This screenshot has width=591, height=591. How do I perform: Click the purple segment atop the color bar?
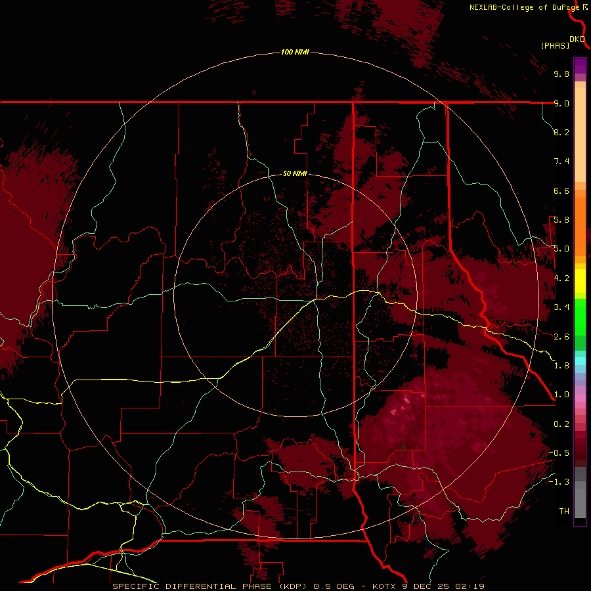(580, 66)
